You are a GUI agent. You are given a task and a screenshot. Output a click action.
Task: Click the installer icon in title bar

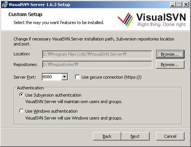[5, 5]
